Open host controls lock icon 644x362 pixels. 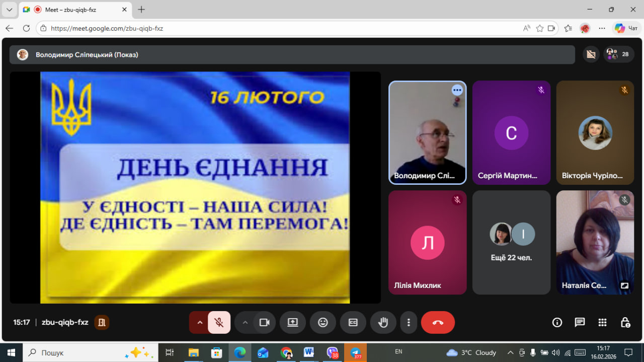coord(625,323)
